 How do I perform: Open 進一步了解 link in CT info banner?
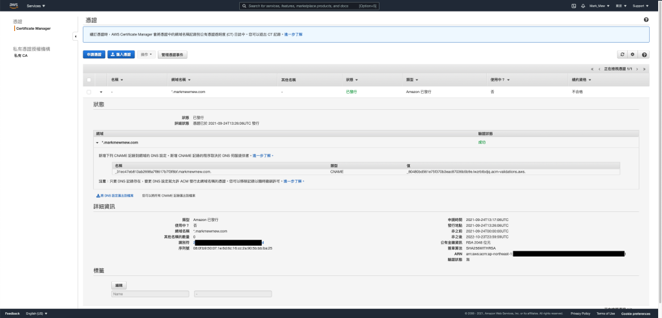tap(293, 34)
